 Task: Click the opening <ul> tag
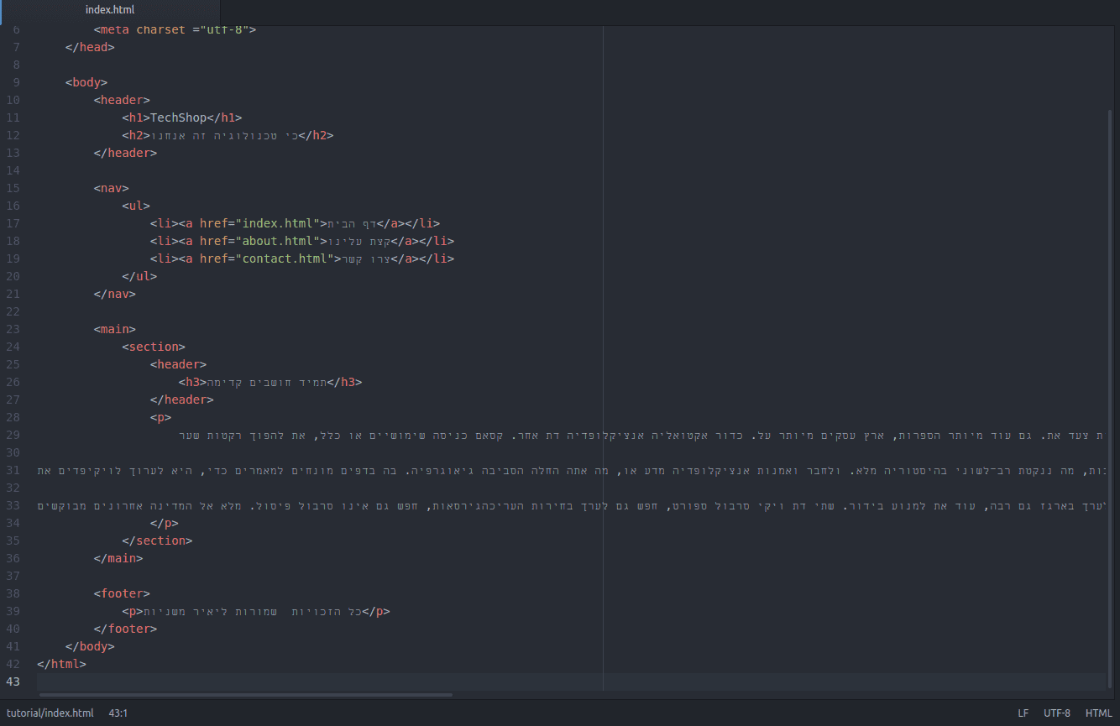tap(136, 206)
